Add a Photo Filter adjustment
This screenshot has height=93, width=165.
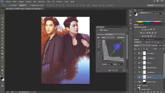(150, 33)
